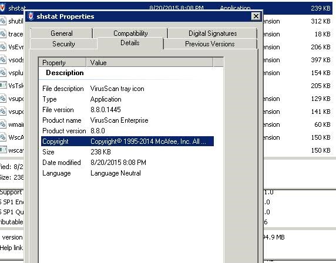Screen dimensions: 336x263
Task: Click the 60 KB size cell
Action: pyautogui.click(x=322, y=124)
